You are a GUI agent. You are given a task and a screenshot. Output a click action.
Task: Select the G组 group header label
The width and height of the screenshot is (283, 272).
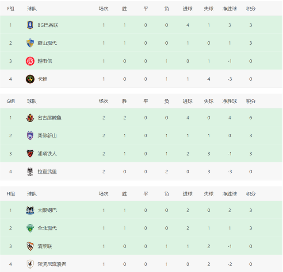click(11, 101)
